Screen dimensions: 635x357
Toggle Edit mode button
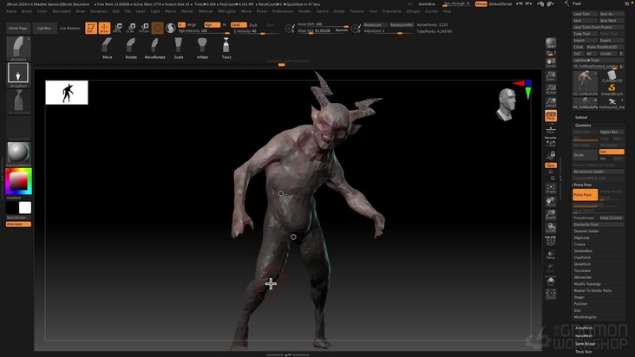click(x=91, y=28)
